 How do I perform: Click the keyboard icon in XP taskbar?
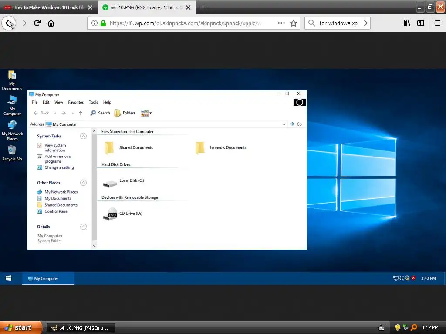pos(382,328)
